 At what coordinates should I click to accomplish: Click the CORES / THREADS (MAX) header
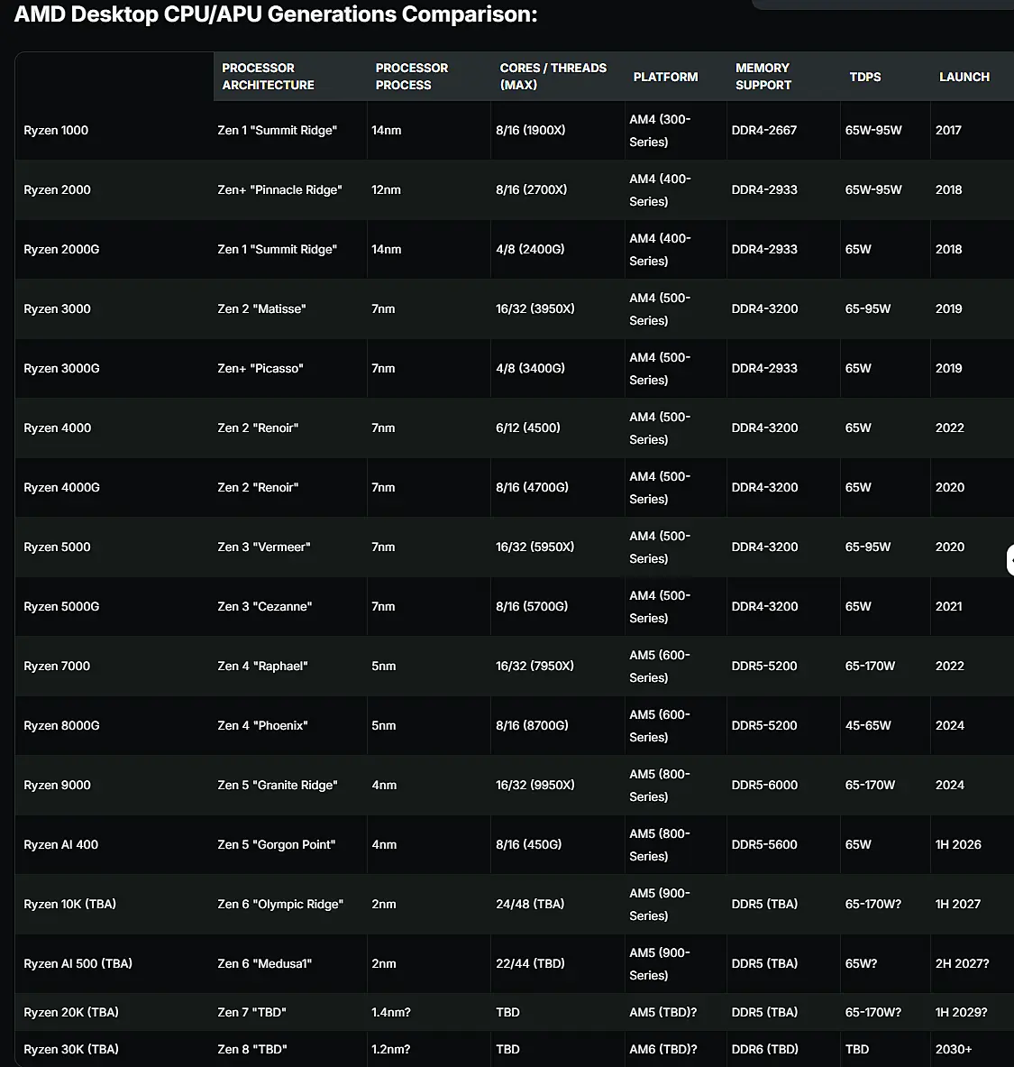tap(553, 76)
